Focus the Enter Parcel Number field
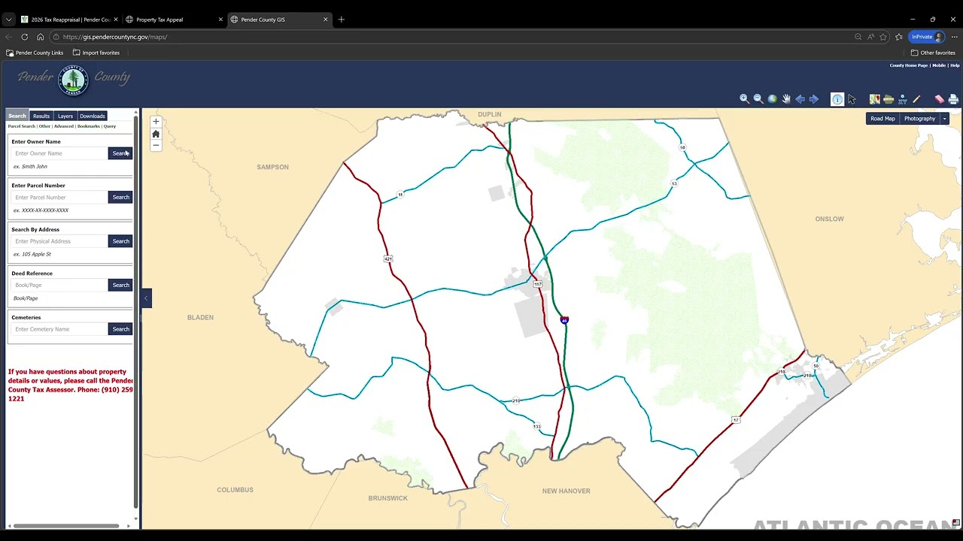Image resolution: width=963 pixels, height=541 pixels. click(59, 197)
